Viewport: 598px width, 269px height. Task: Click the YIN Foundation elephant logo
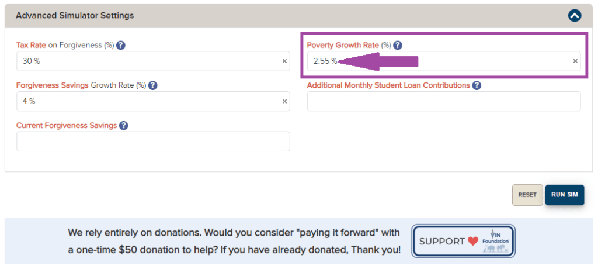[496, 249]
